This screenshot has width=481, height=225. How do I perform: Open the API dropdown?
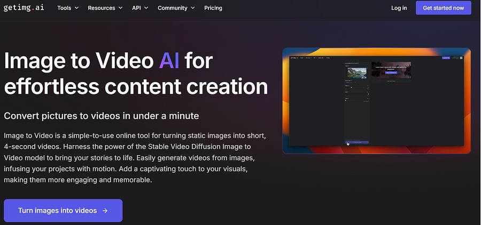coord(140,8)
